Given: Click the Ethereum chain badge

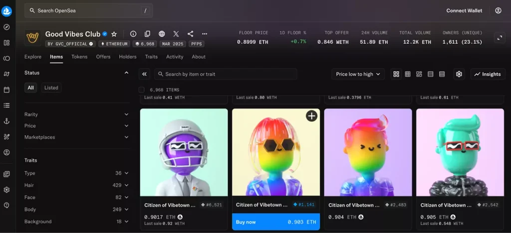Looking at the screenshot, I should (114, 44).
